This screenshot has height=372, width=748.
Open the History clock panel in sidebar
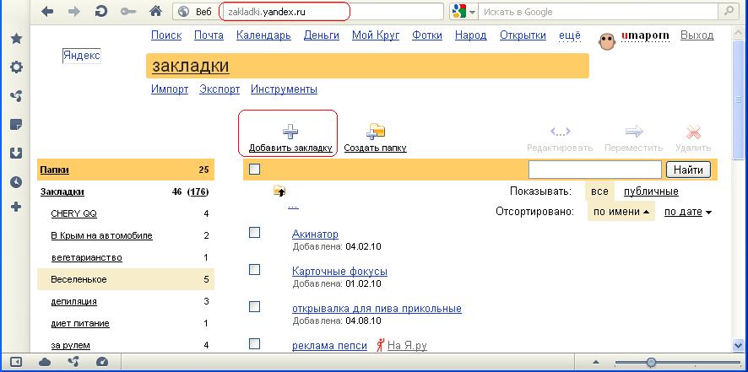16,182
